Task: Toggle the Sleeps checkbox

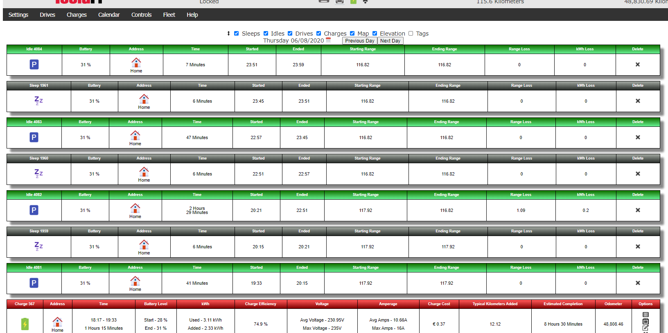Action: tap(236, 34)
